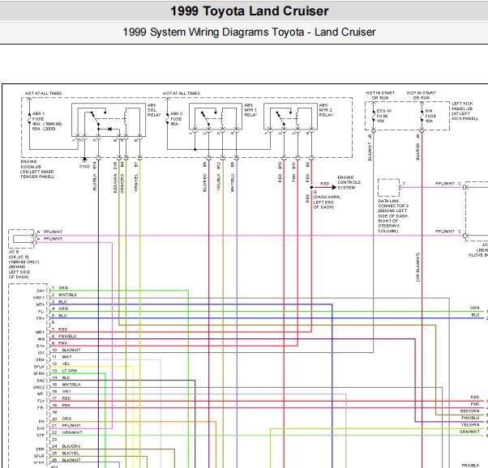Select pin '13 LT GRN' on the connector

click(64, 371)
